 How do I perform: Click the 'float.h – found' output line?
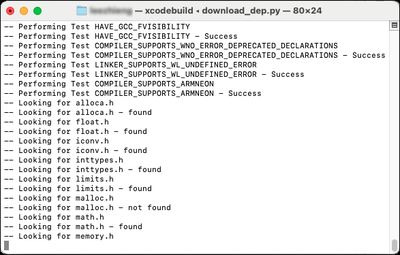[76, 131]
